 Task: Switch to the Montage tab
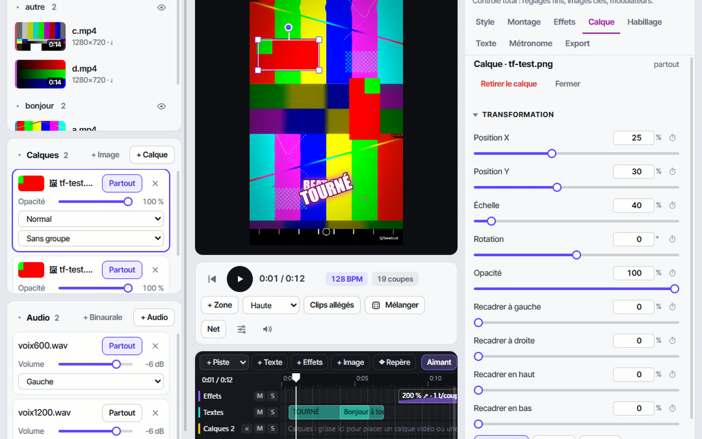[x=524, y=22]
